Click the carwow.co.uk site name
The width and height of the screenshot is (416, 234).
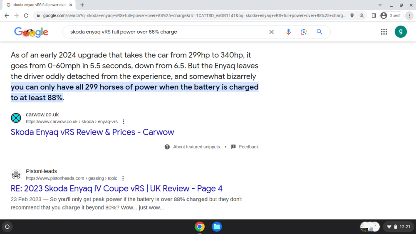[42, 114]
